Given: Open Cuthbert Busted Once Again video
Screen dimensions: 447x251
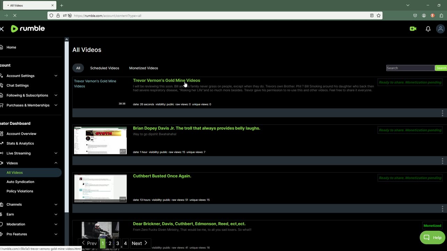Looking at the screenshot, I should pos(162,176).
